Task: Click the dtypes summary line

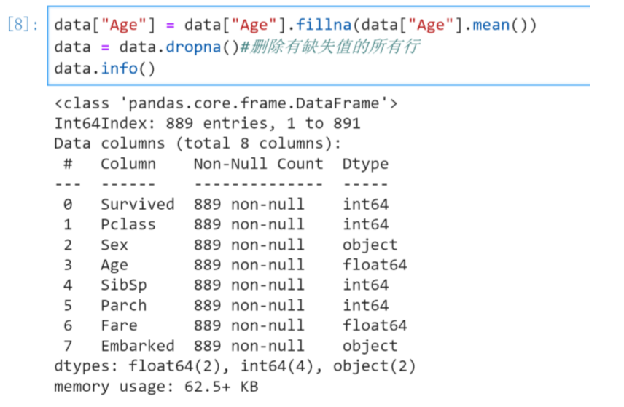Action: (235, 366)
